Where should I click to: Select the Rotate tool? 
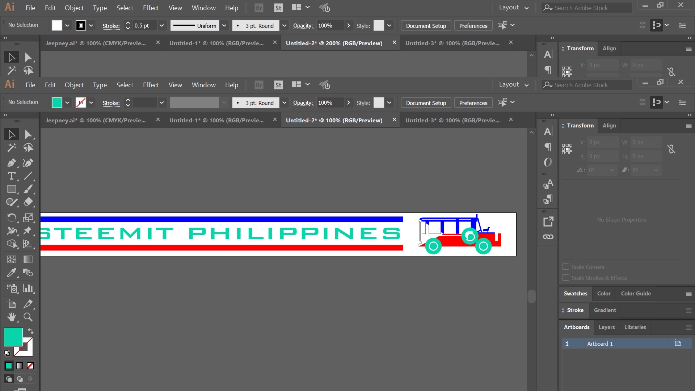click(x=12, y=218)
